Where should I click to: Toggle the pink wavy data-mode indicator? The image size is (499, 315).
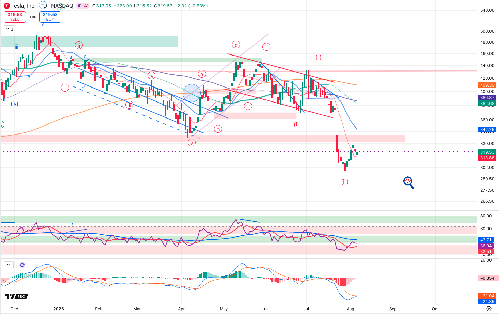[86, 6]
